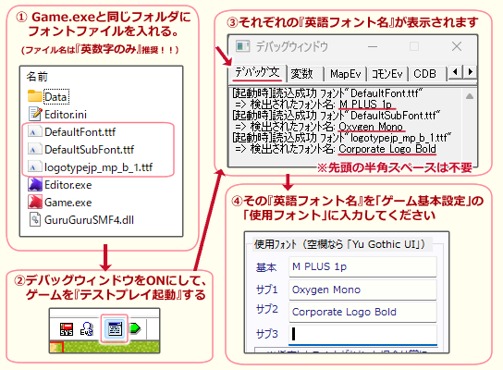Viewport: 503px width, 370px height.
Task: Click the サブ3 field label
Action: (267, 334)
